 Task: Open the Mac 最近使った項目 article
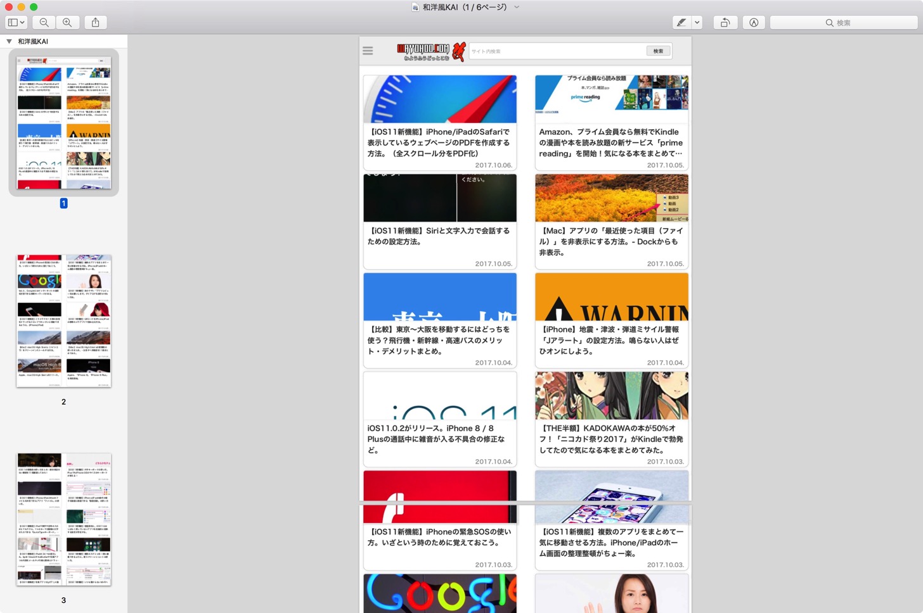coord(611,241)
